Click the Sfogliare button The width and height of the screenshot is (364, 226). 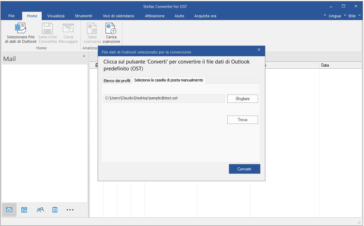(243, 99)
